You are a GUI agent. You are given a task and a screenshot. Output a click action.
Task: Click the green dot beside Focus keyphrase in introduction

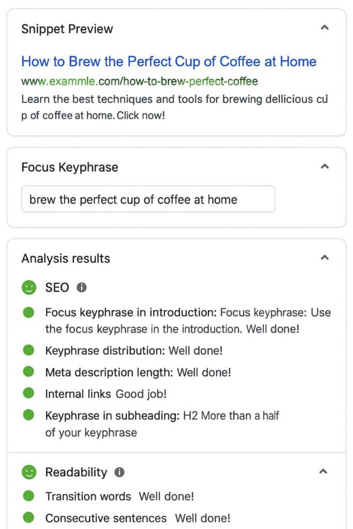point(28,313)
